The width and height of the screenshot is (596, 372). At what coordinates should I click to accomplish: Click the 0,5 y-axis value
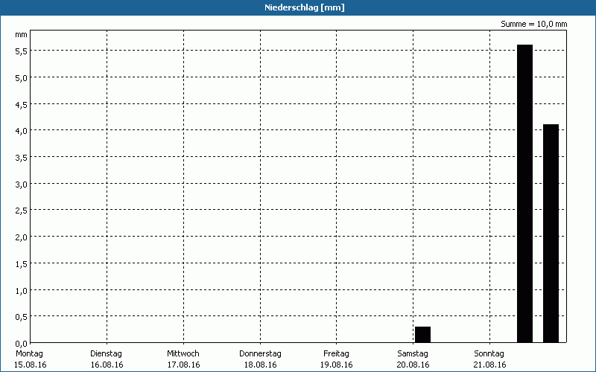click(21, 317)
